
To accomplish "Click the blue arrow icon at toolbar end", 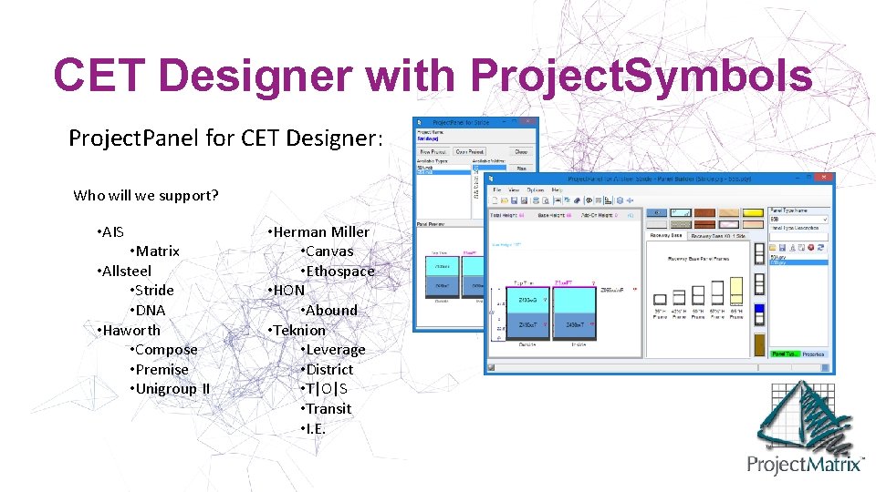I will point(630,200).
